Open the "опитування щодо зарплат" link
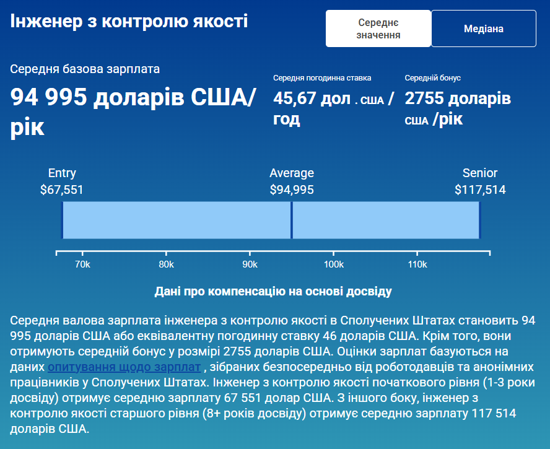This screenshot has width=550, height=449. point(124,367)
